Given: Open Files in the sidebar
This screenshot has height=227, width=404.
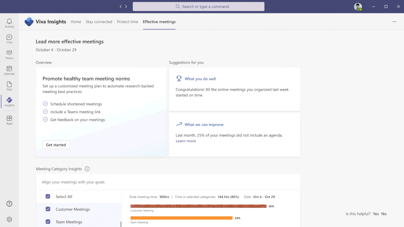Looking at the screenshot, I should 9,86.
